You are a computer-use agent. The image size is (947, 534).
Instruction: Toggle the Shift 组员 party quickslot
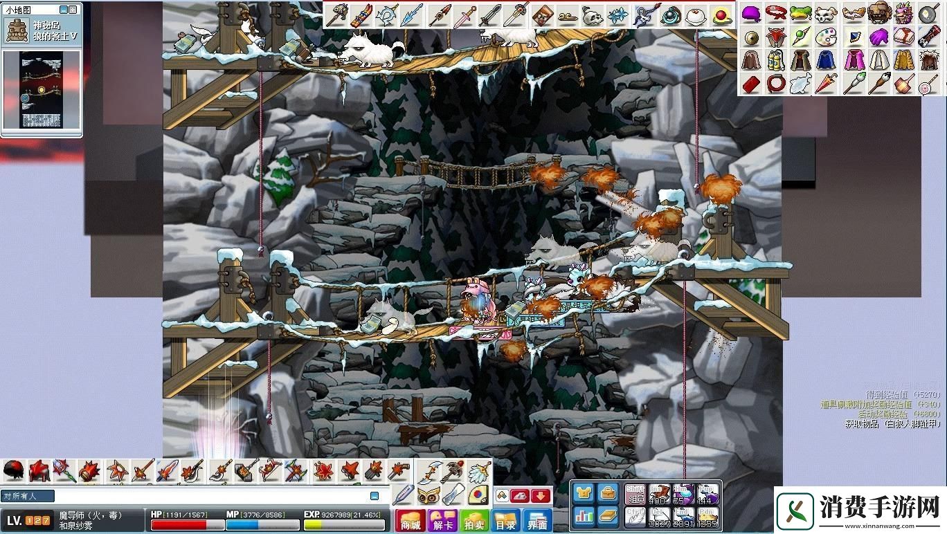coord(635,493)
